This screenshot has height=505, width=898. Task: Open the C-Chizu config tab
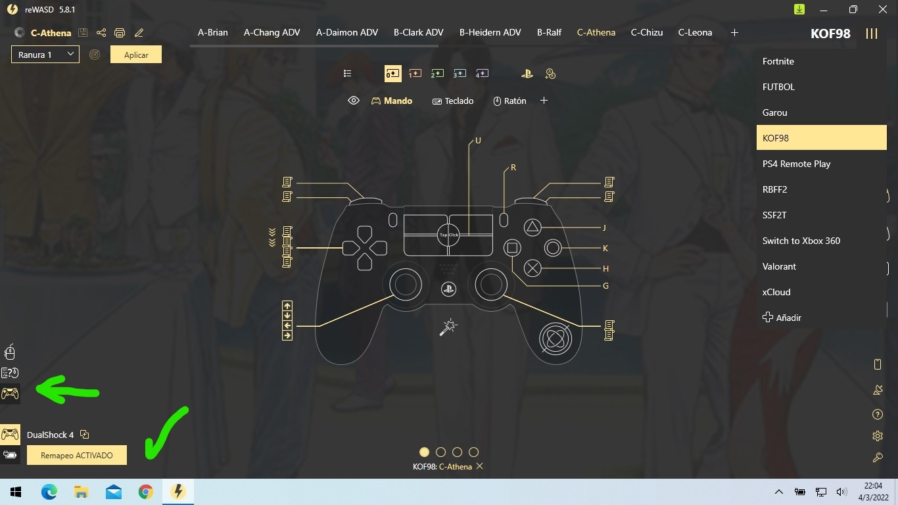pyautogui.click(x=647, y=32)
